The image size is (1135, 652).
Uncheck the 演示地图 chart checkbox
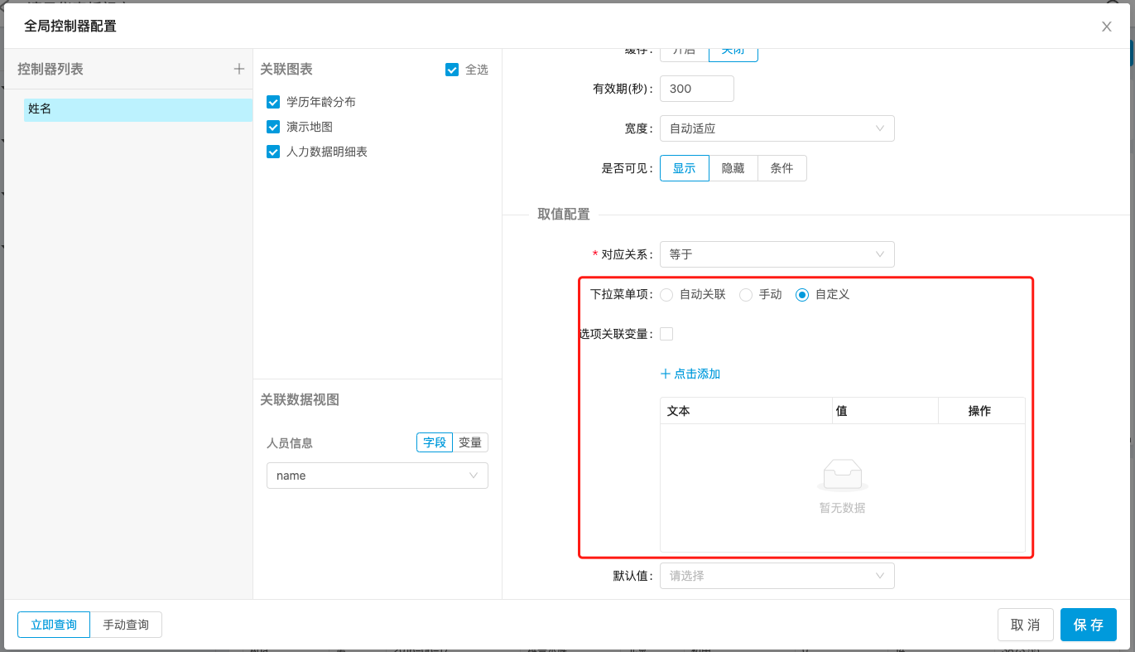(x=273, y=127)
